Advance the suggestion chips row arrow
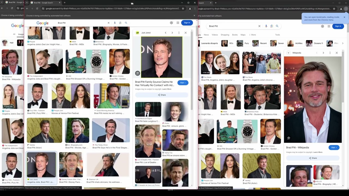The image size is (349, 196). (343, 43)
